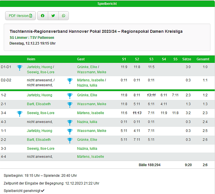This screenshot has height=194, width=215.
Task: Click the Gast column header
Action: pyautogui.click(x=81, y=59)
